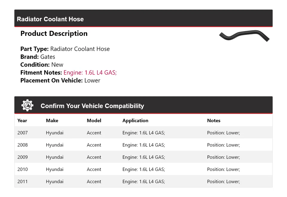Click Hyundai in the 2009 row
This screenshot has height=197, width=287.
point(54,157)
